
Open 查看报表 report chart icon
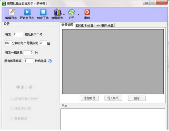coord(57,14)
